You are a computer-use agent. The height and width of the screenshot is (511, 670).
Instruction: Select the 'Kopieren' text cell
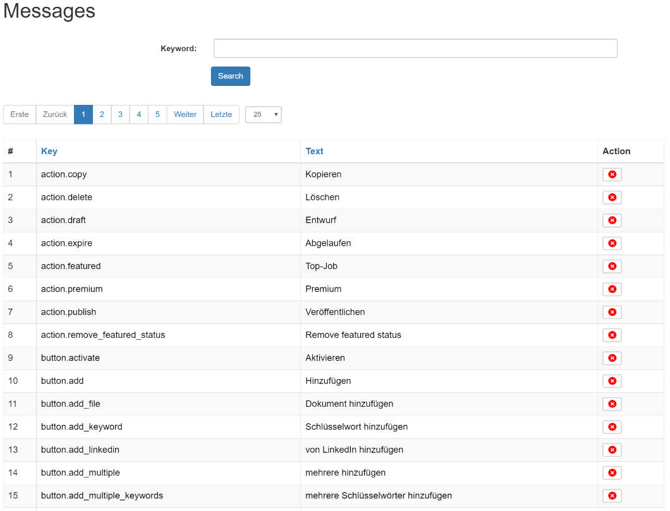click(x=449, y=174)
